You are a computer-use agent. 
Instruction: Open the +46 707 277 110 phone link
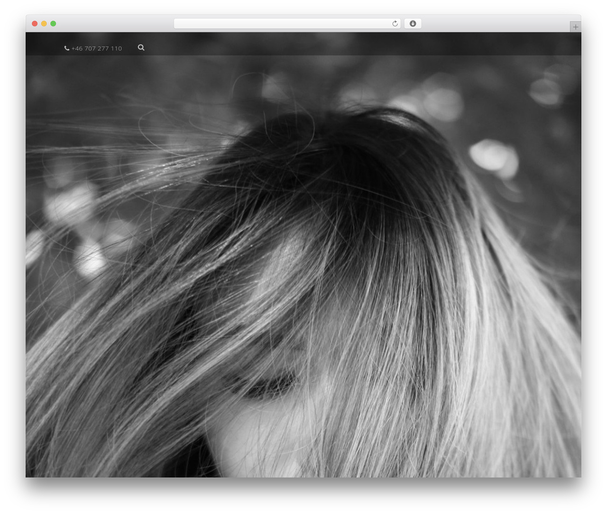pyautogui.click(x=96, y=48)
